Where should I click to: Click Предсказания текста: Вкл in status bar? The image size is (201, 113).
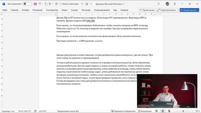pyautogui.click(x=68, y=111)
